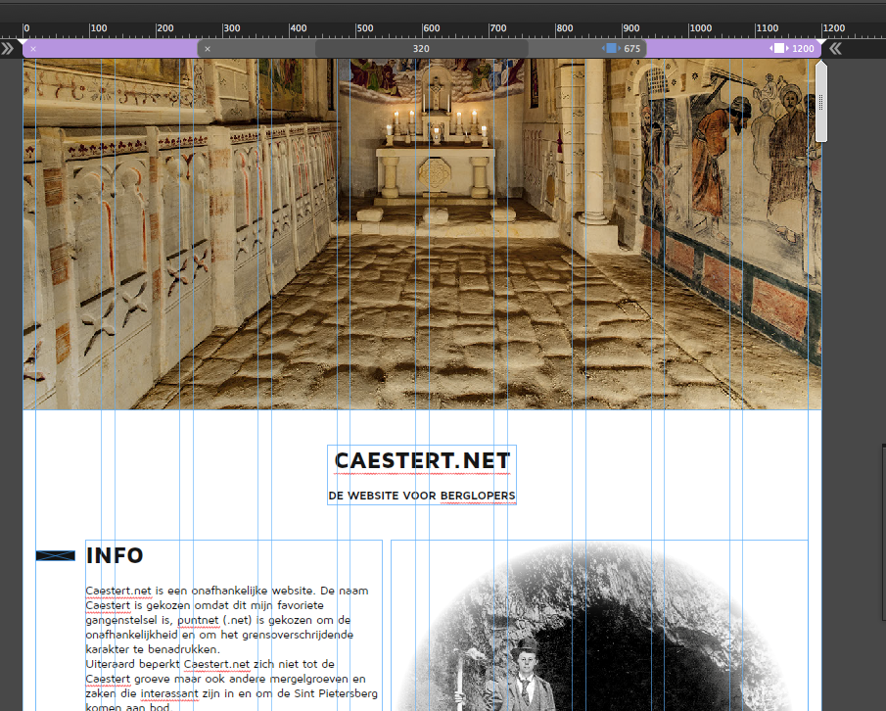
Task: Click the CAESTERT.NET heading text
Action: tap(422, 461)
